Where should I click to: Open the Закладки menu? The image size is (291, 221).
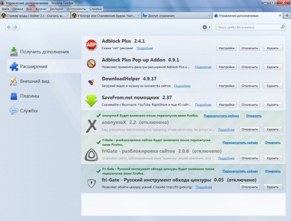(56, 9)
